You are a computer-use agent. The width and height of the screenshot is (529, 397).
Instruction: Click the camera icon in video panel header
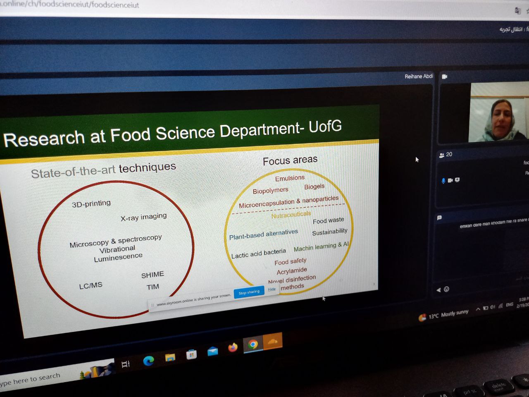coord(445,77)
